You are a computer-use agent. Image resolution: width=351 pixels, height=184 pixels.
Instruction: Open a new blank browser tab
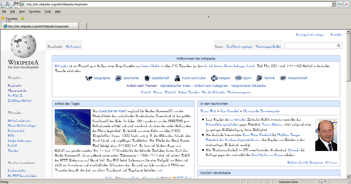click(x=83, y=26)
